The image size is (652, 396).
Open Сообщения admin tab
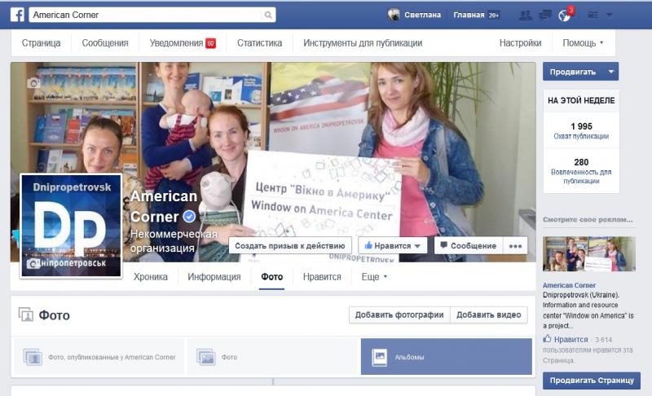click(105, 43)
